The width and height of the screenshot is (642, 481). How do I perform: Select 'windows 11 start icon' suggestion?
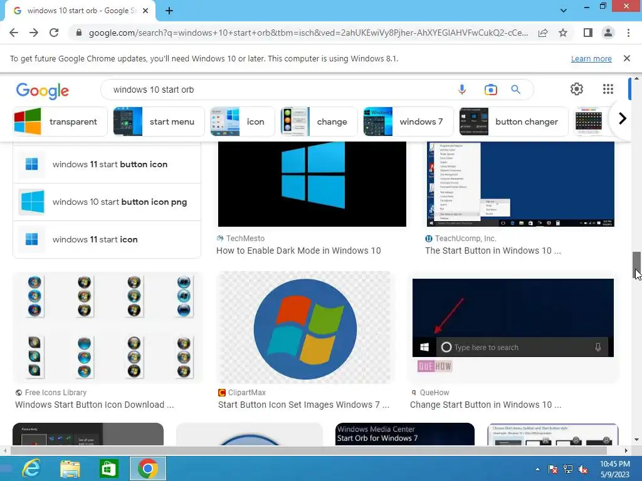click(x=107, y=240)
